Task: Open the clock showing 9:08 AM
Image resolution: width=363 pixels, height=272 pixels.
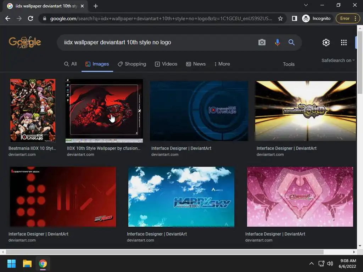Action: pyautogui.click(x=347, y=263)
